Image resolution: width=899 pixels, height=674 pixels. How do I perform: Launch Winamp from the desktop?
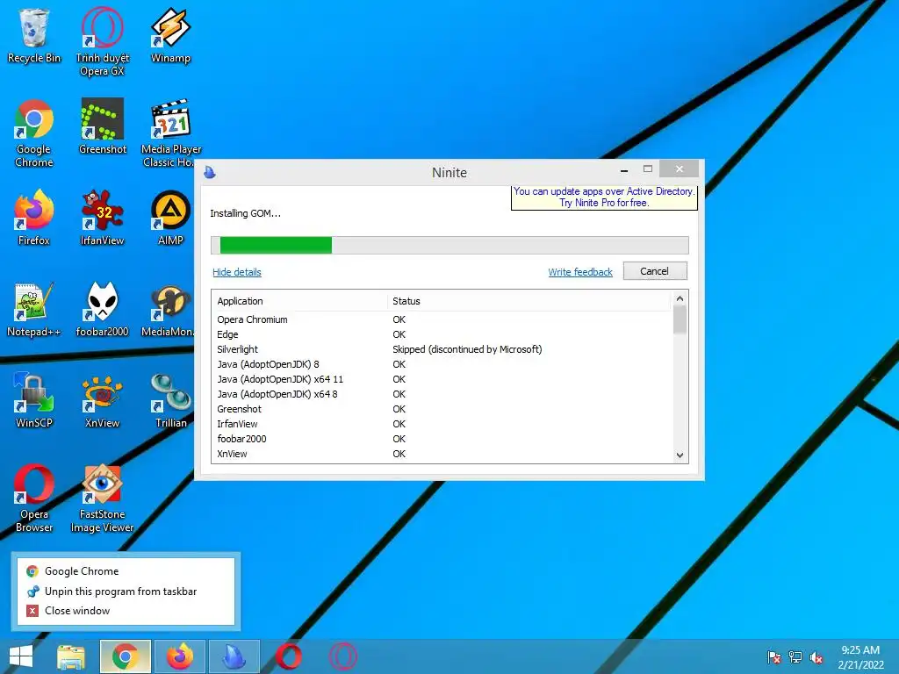point(170,35)
